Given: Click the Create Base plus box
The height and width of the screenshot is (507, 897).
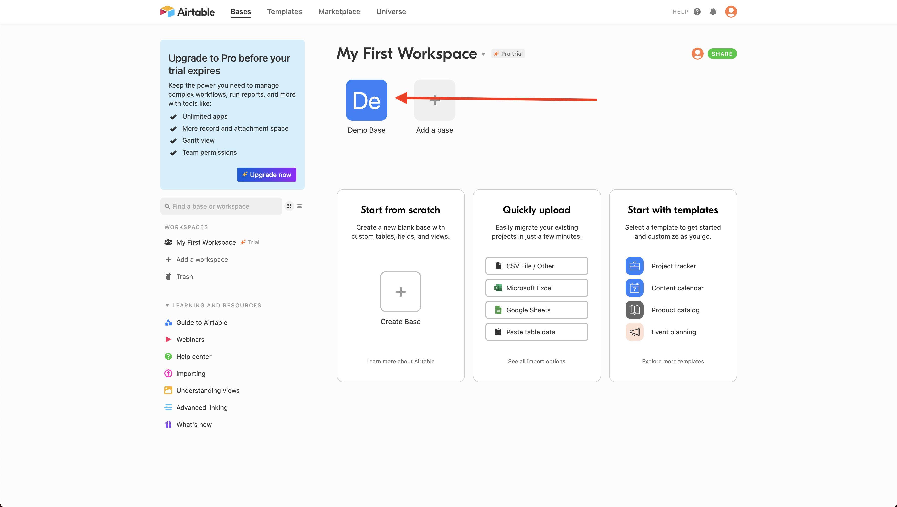Looking at the screenshot, I should point(401,292).
